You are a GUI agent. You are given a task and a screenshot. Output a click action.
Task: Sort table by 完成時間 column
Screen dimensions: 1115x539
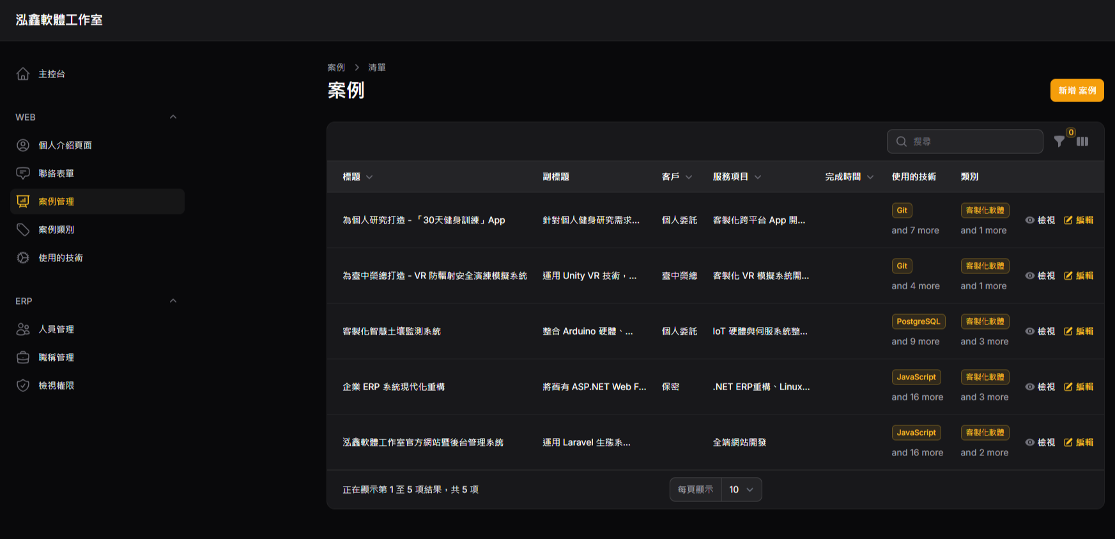pyautogui.click(x=849, y=177)
